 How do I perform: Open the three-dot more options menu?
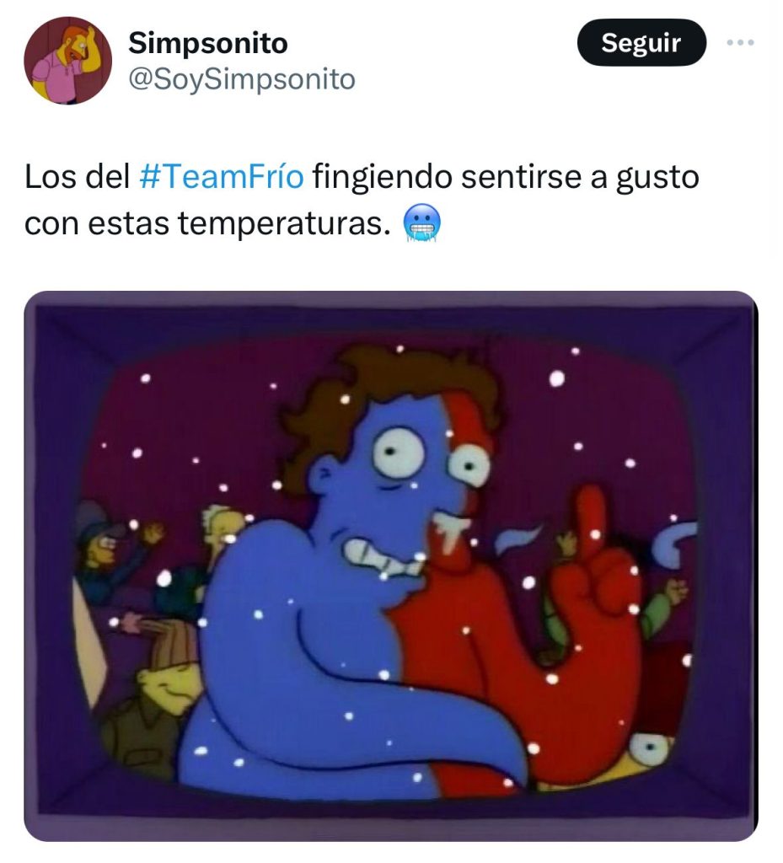(740, 42)
